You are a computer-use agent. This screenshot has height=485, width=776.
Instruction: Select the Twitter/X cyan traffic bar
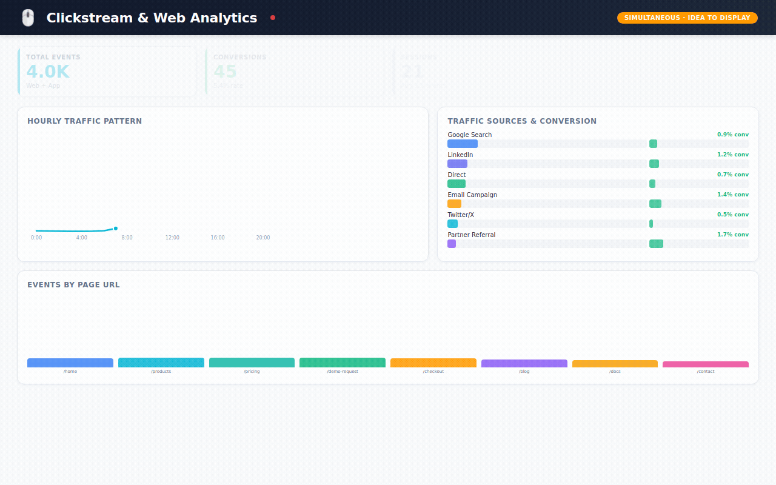[452, 224]
